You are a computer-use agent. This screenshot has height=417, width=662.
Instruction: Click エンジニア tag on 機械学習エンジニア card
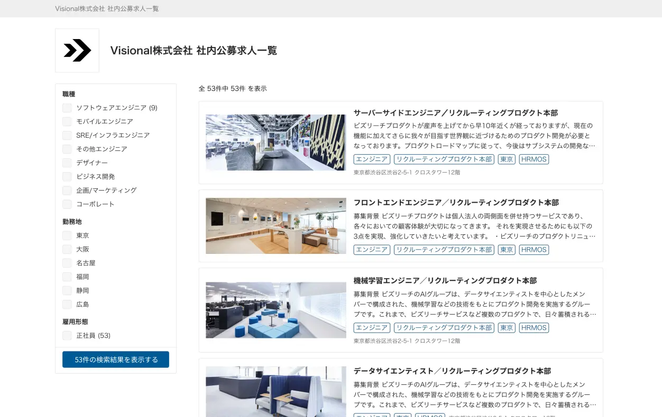[372, 328]
